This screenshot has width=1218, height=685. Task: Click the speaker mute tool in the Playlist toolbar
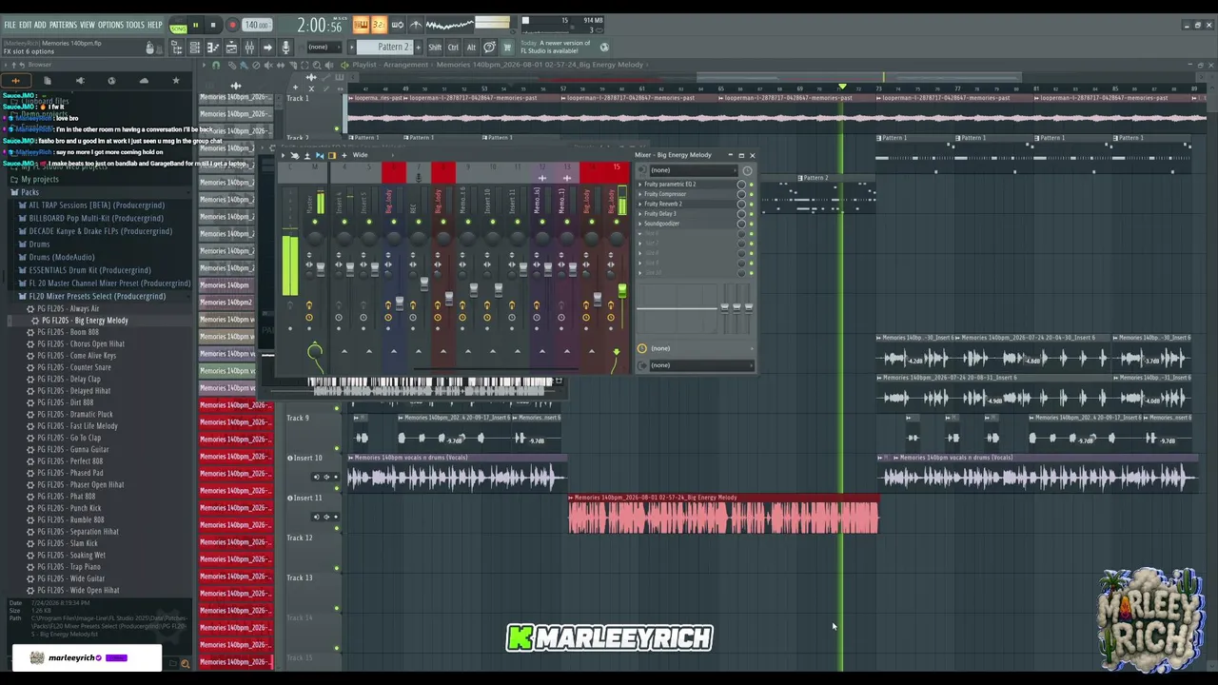tap(267, 65)
